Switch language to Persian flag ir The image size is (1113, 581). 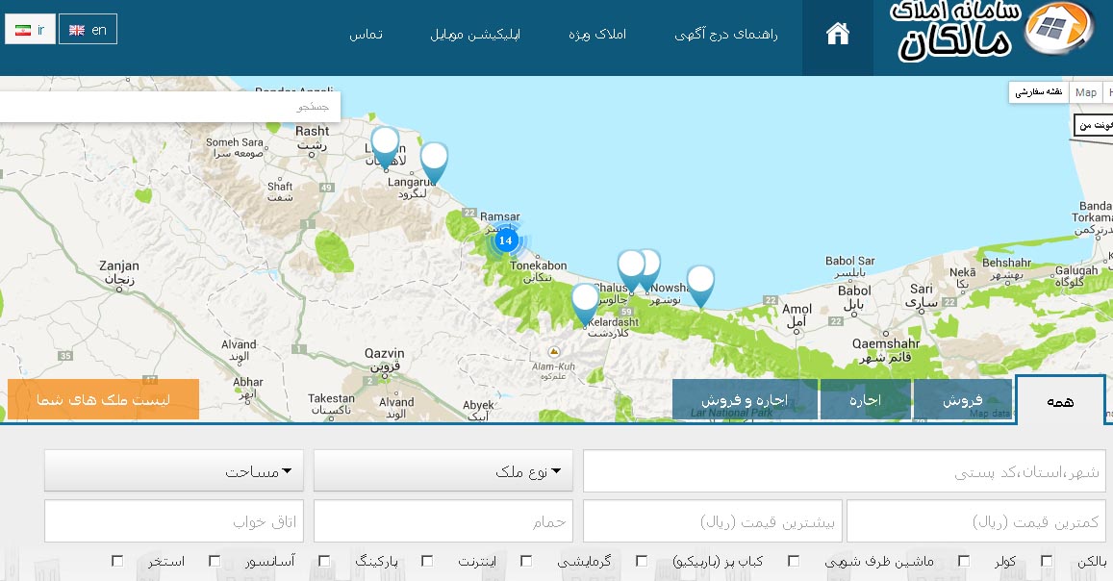30,30
